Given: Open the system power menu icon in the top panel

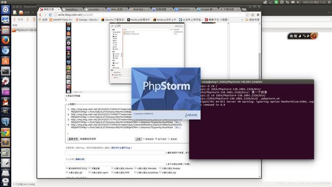Looking at the screenshot, I should [x=329, y=2].
